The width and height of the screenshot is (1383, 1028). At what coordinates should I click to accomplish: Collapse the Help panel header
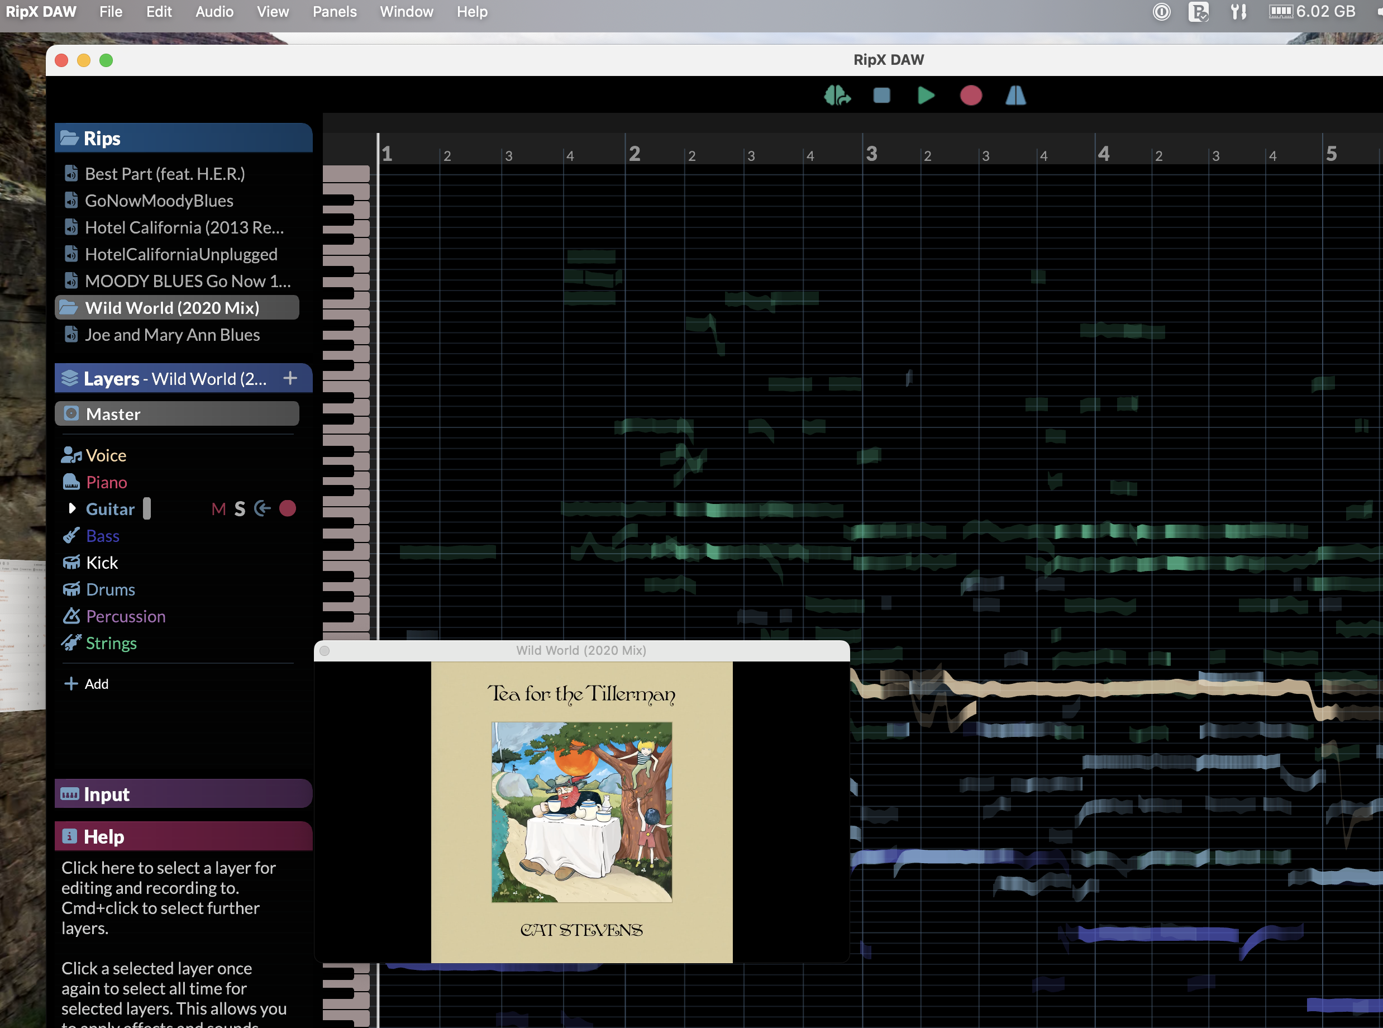coord(184,836)
